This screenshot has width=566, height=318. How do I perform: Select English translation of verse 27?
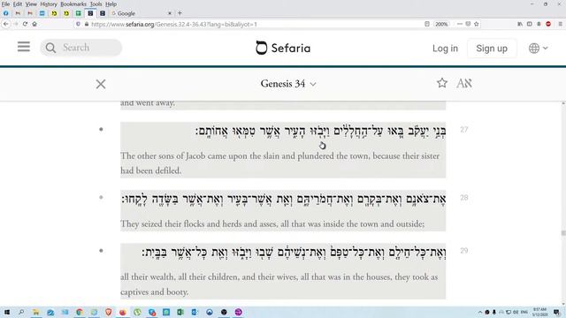point(279,163)
